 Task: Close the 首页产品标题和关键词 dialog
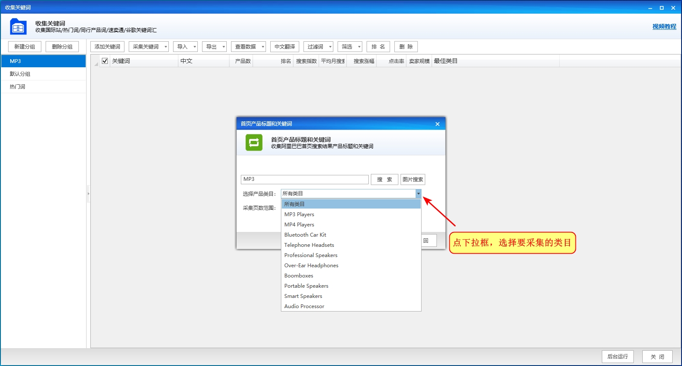point(437,124)
